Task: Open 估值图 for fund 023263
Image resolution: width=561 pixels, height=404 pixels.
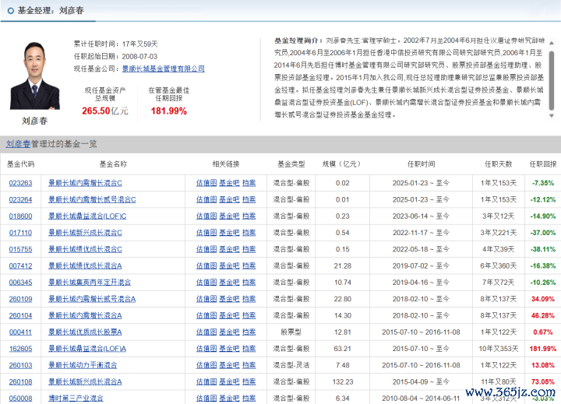Action: point(206,183)
